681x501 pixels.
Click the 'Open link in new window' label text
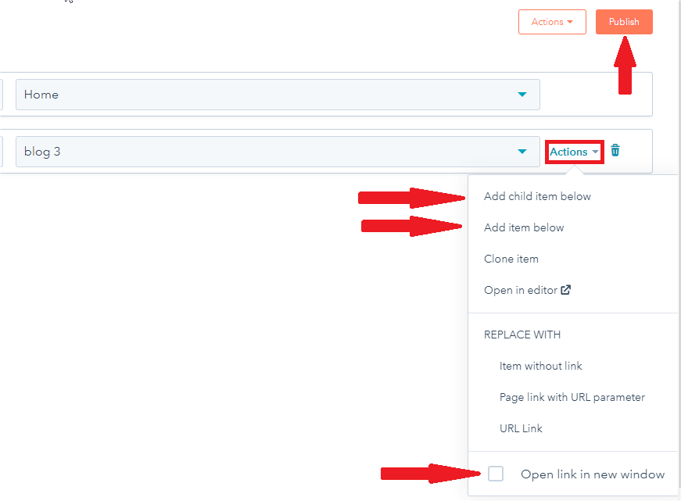[x=593, y=474]
